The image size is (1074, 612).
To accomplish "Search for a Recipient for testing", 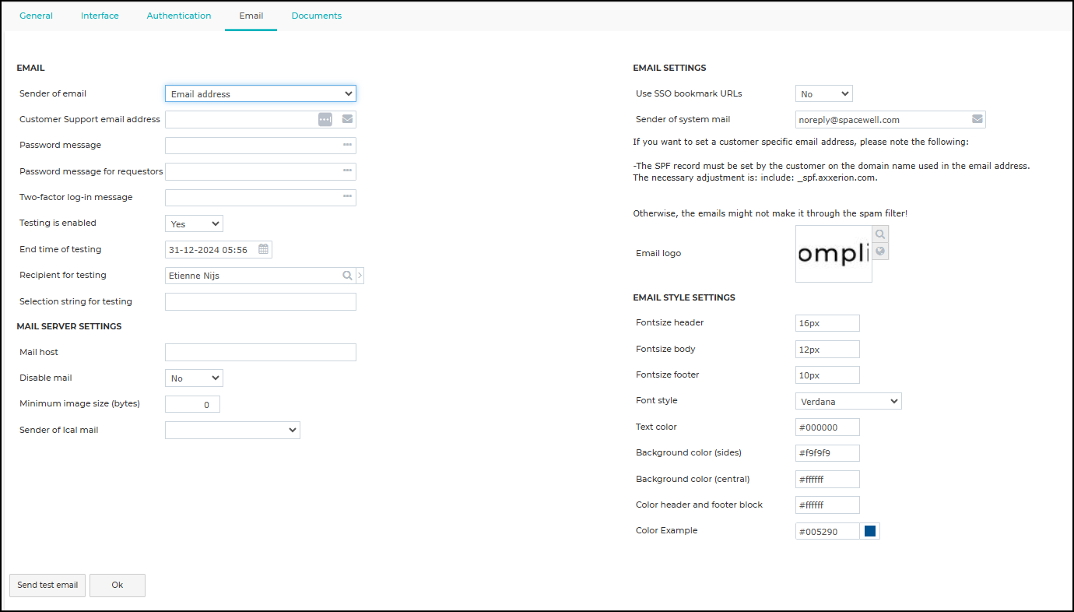I will (x=348, y=276).
